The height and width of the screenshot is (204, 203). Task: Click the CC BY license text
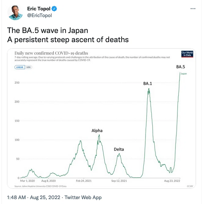[190, 186]
